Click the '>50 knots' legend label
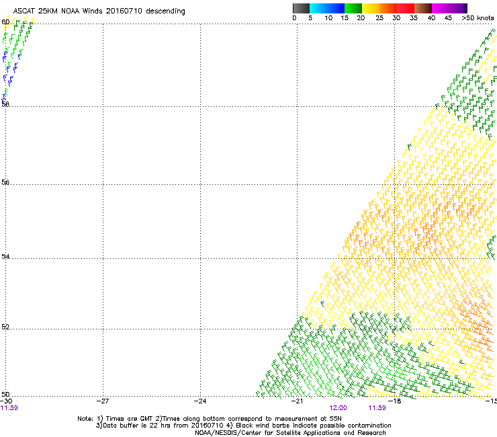The width and height of the screenshot is (497, 437). click(x=478, y=18)
